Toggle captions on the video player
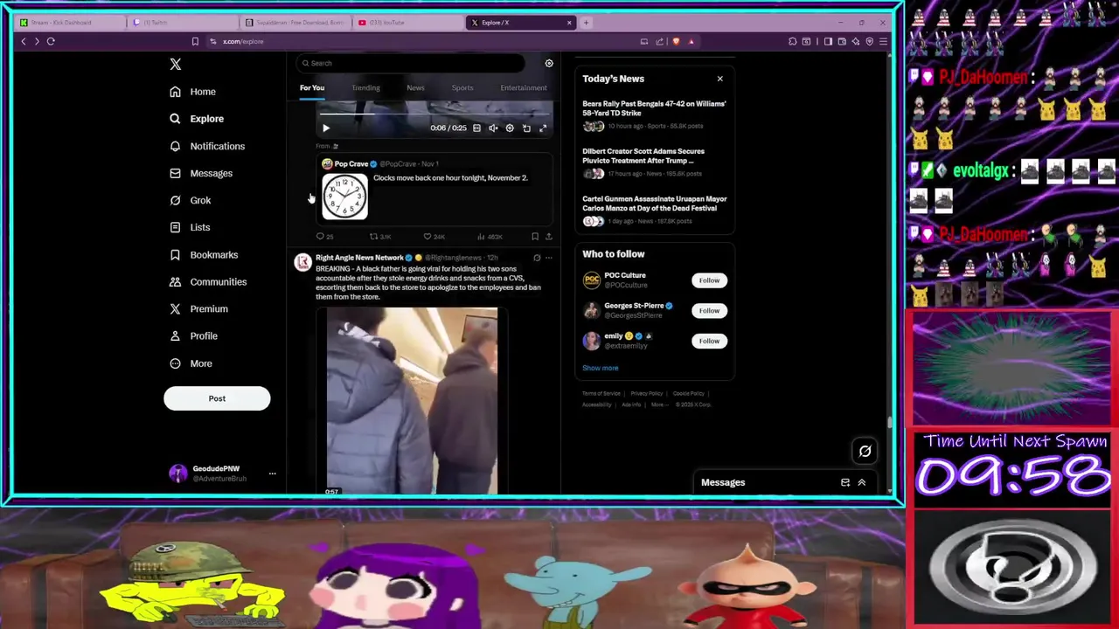The width and height of the screenshot is (1119, 629). (x=476, y=128)
